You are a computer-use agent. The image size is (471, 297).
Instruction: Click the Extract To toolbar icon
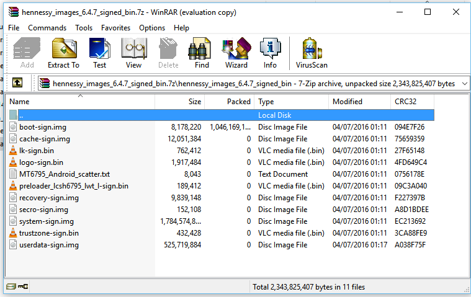[x=64, y=53]
